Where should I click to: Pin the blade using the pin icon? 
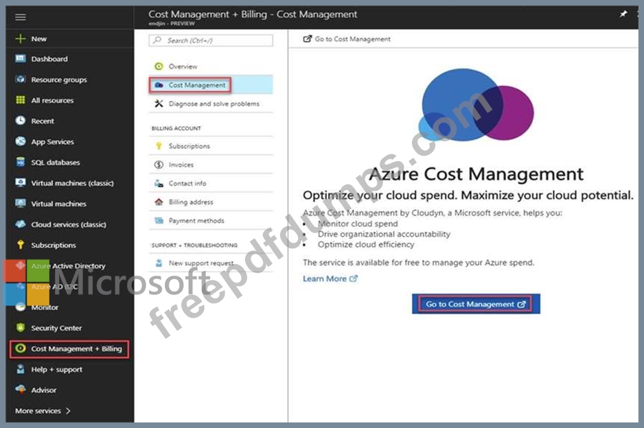point(623,14)
